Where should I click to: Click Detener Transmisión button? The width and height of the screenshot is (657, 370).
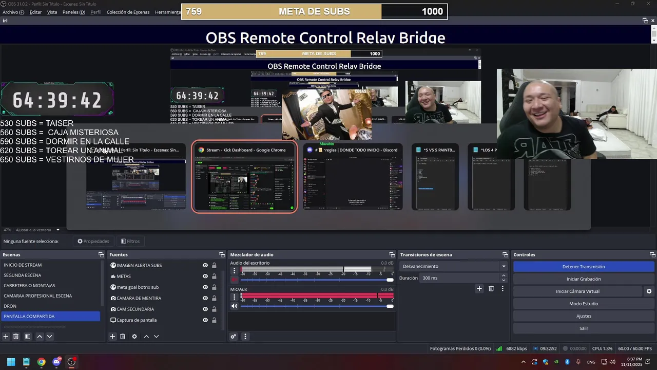click(584, 267)
